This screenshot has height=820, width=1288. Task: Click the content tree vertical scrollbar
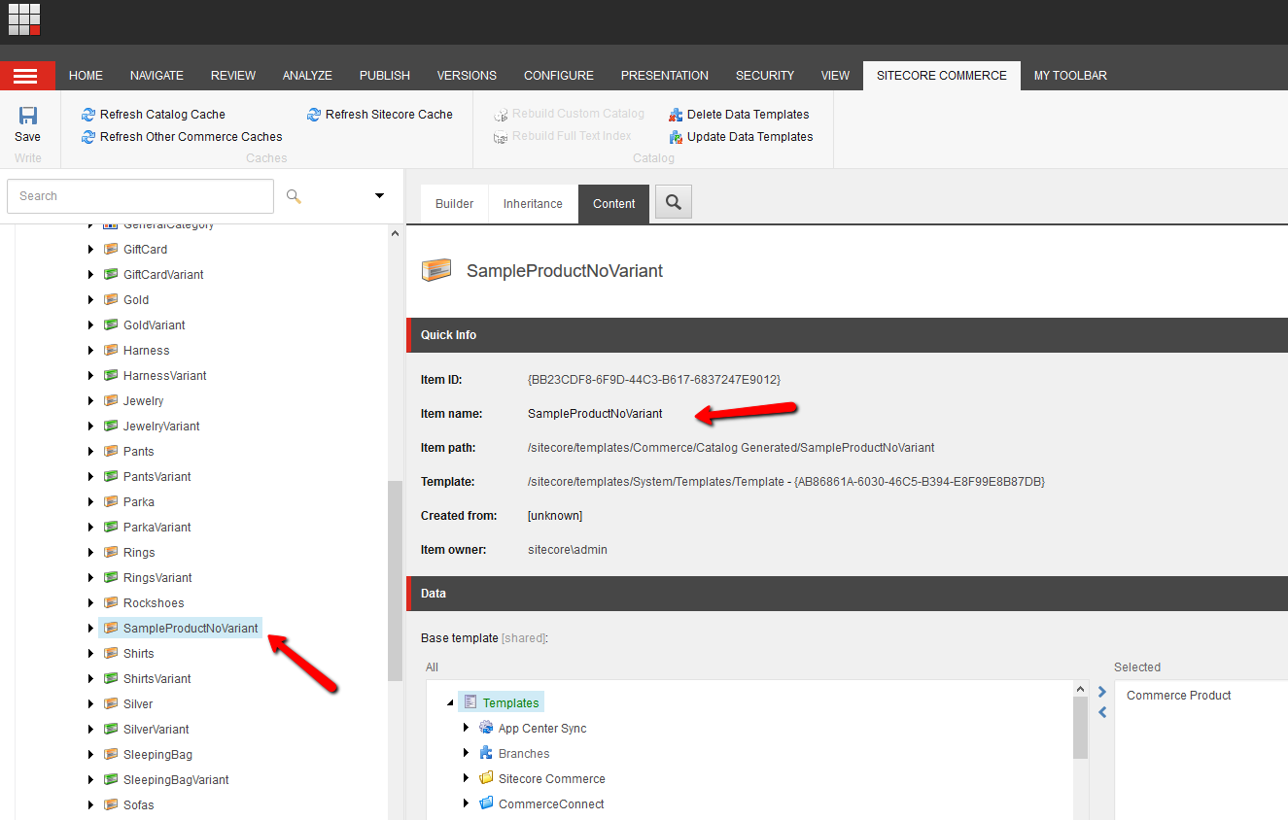395,581
